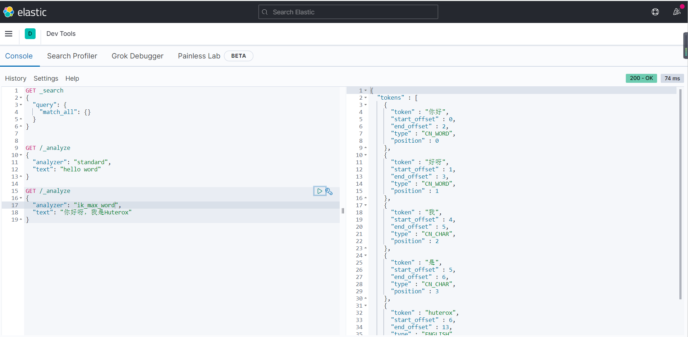Switch to the Console tab

pos(19,56)
